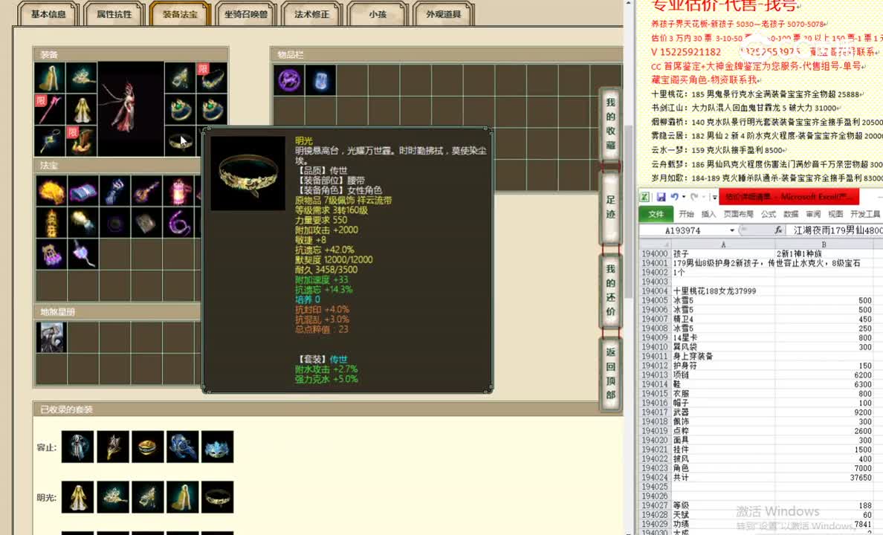Viewport: 883px width, 535px height.
Task: Click the purple swirl item in 物品栏
Action: (289, 80)
